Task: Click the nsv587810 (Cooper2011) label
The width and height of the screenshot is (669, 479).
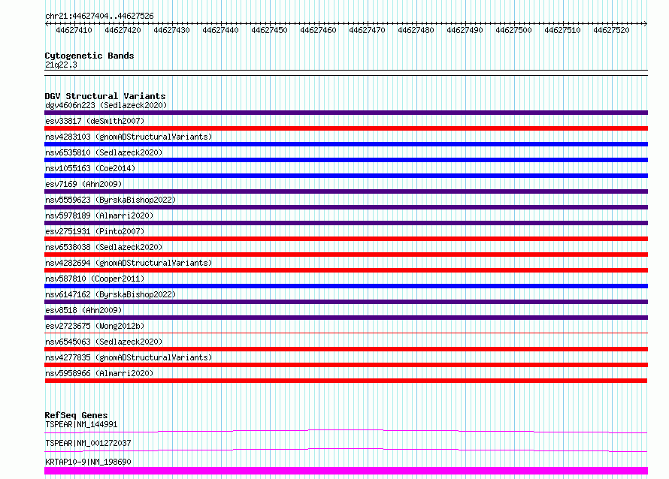Action: pyautogui.click(x=95, y=279)
